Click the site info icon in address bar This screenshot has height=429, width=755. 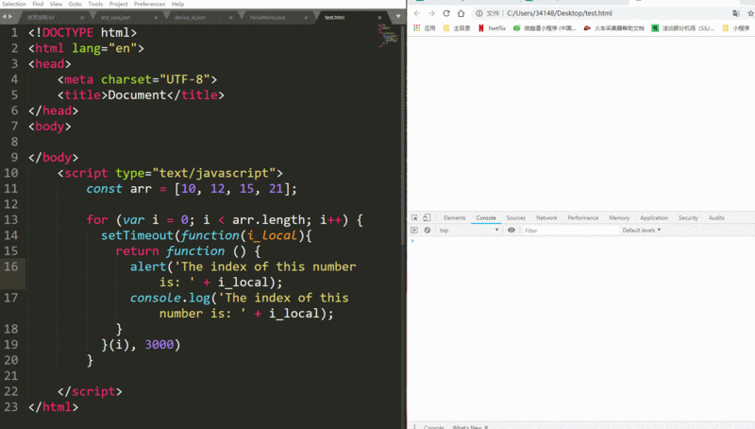pos(479,13)
